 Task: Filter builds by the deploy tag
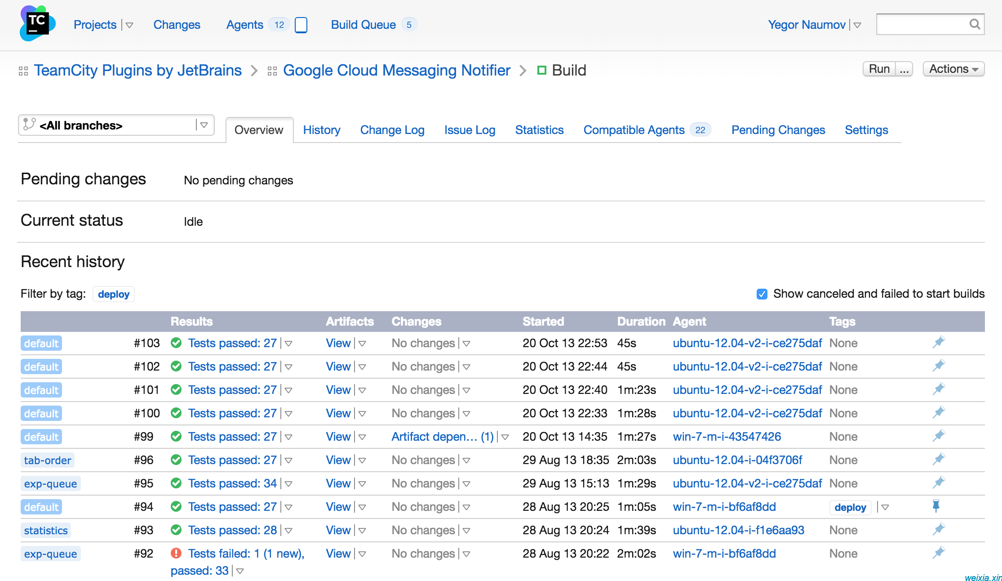click(114, 294)
